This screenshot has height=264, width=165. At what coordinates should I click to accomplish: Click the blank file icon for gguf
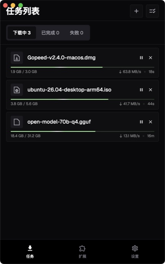[x=17, y=122]
